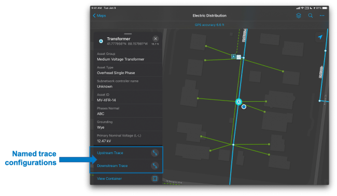This screenshot has width=337, height=196.
Task: Center map with the location arrow button
Action: point(320,37)
